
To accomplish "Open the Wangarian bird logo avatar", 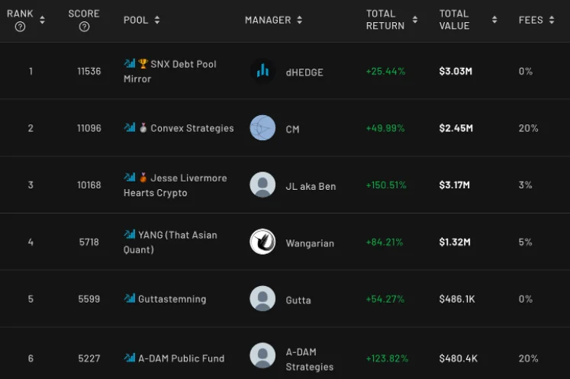I will tap(262, 242).
